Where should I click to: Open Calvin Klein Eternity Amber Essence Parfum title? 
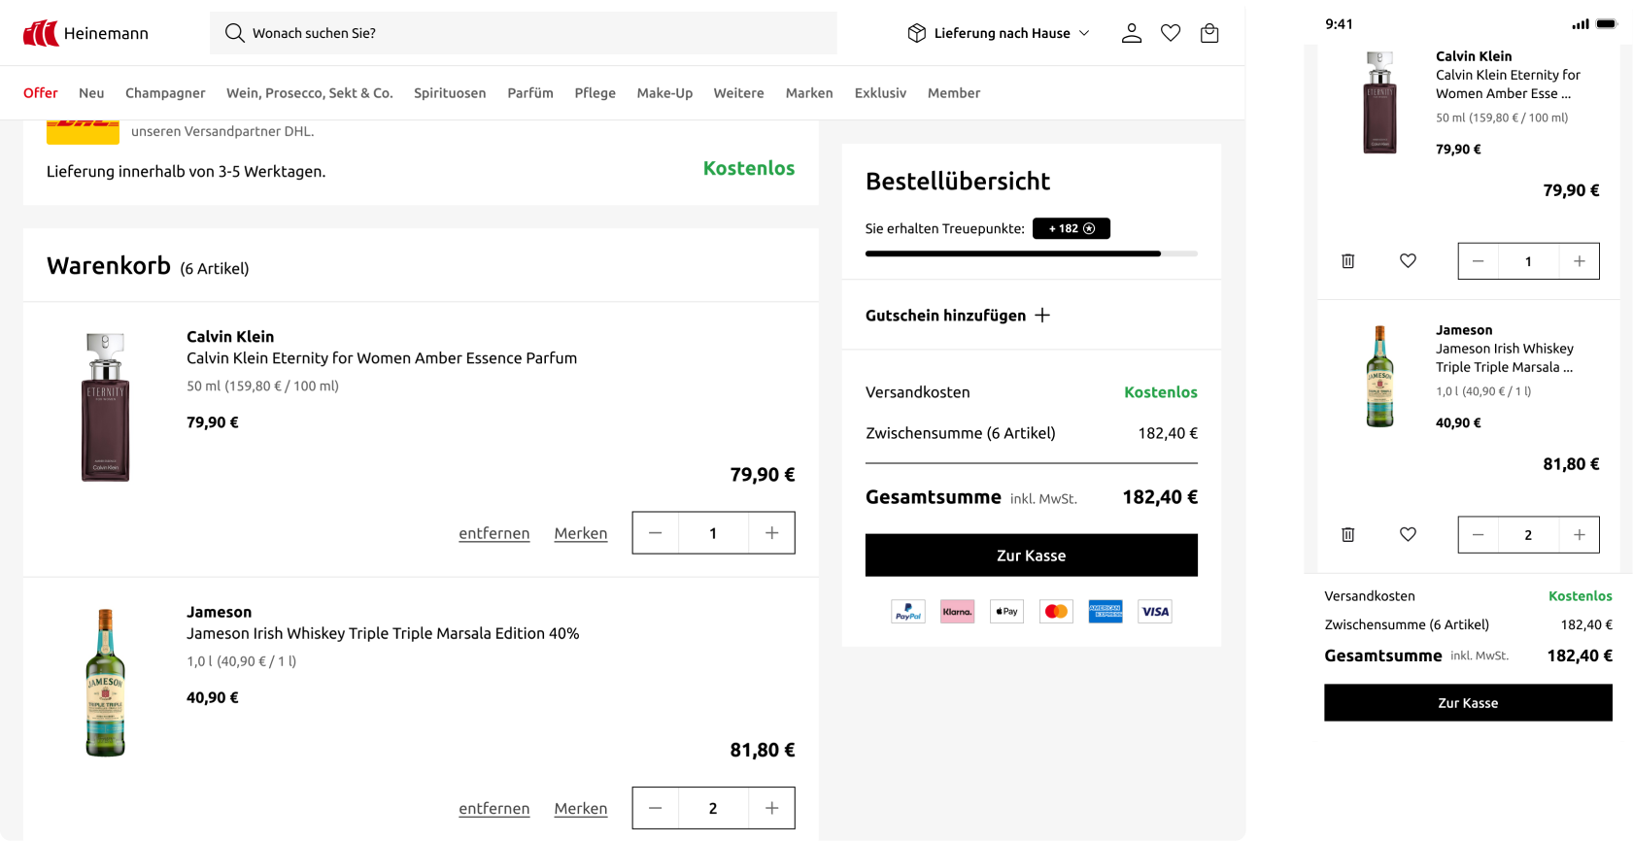pyautogui.click(x=382, y=358)
